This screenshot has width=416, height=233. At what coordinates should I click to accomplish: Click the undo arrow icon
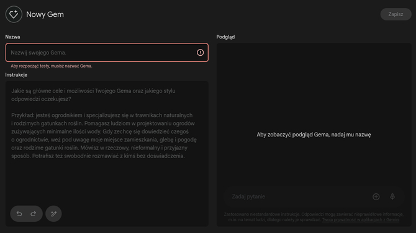coord(19,214)
